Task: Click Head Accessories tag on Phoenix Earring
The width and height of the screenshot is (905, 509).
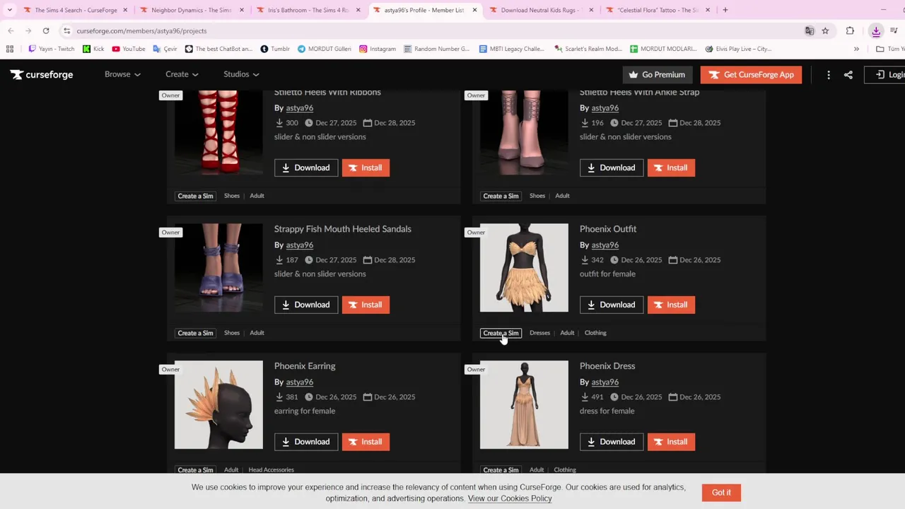Action: [x=271, y=470]
